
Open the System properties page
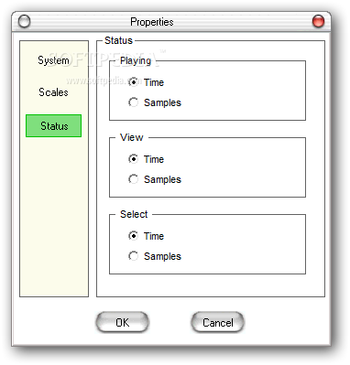click(x=53, y=60)
